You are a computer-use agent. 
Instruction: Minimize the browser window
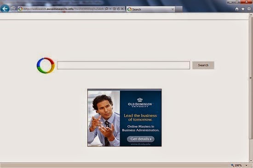click(x=230, y=2)
